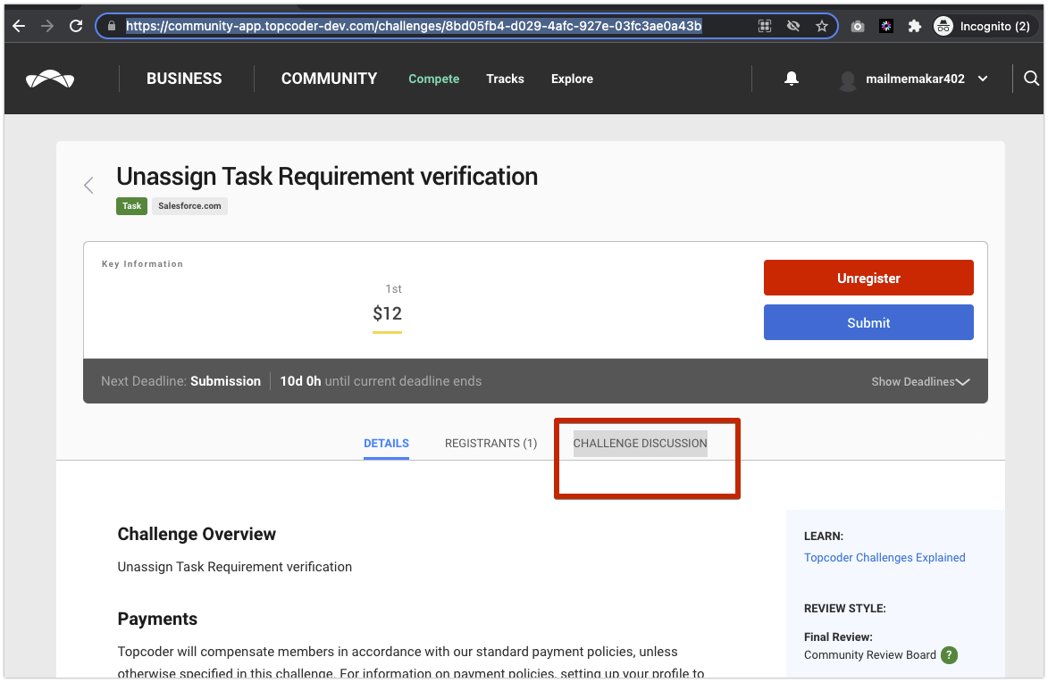Click the Unregister button

pos(868,278)
